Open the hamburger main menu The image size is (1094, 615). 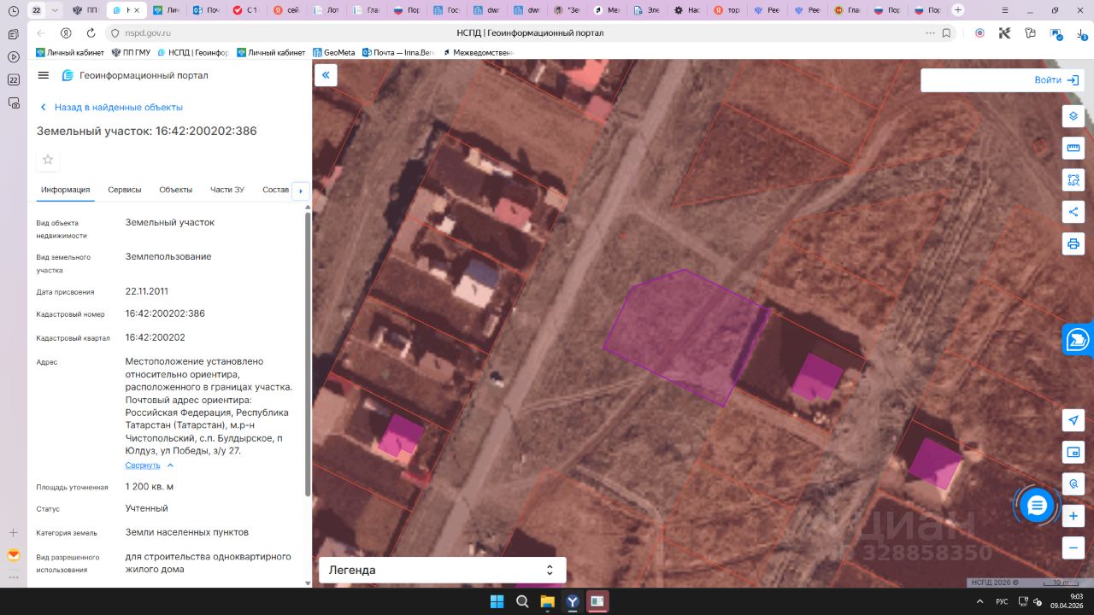[x=44, y=75]
